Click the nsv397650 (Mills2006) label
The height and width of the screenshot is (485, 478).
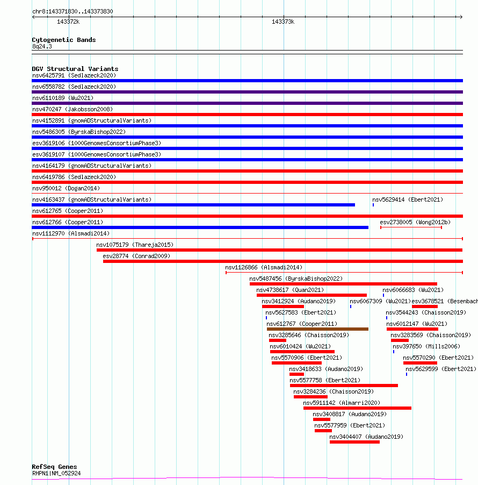click(426, 346)
